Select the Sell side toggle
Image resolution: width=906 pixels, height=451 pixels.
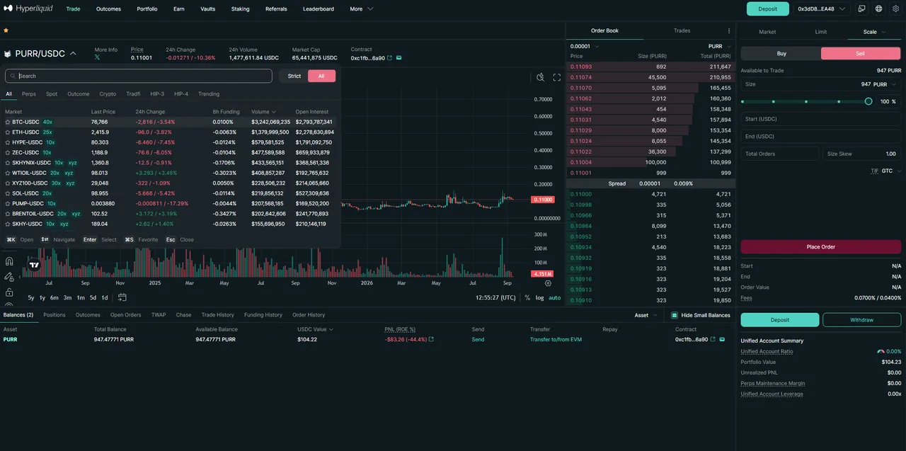point(861,54)
